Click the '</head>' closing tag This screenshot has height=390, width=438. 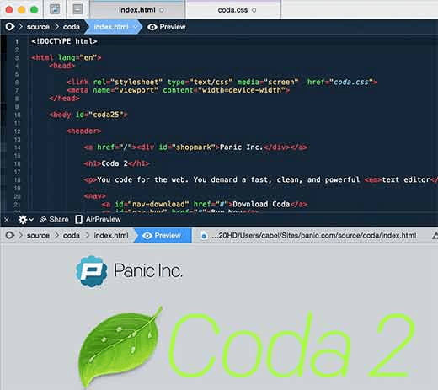coord(64,99)
